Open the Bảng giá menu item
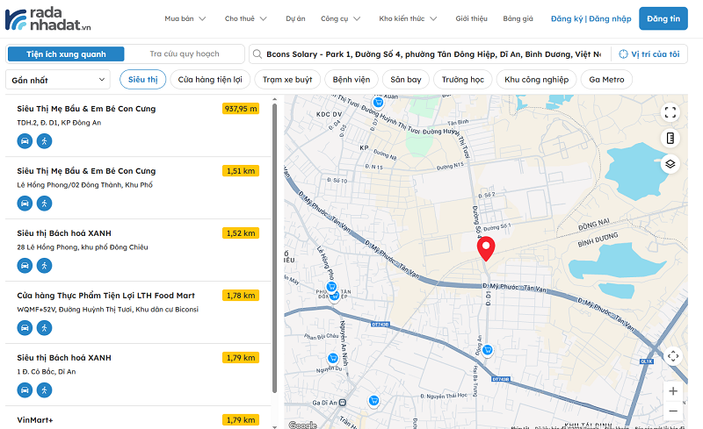Viewport: 703px width, 429px height. [518, 18]
